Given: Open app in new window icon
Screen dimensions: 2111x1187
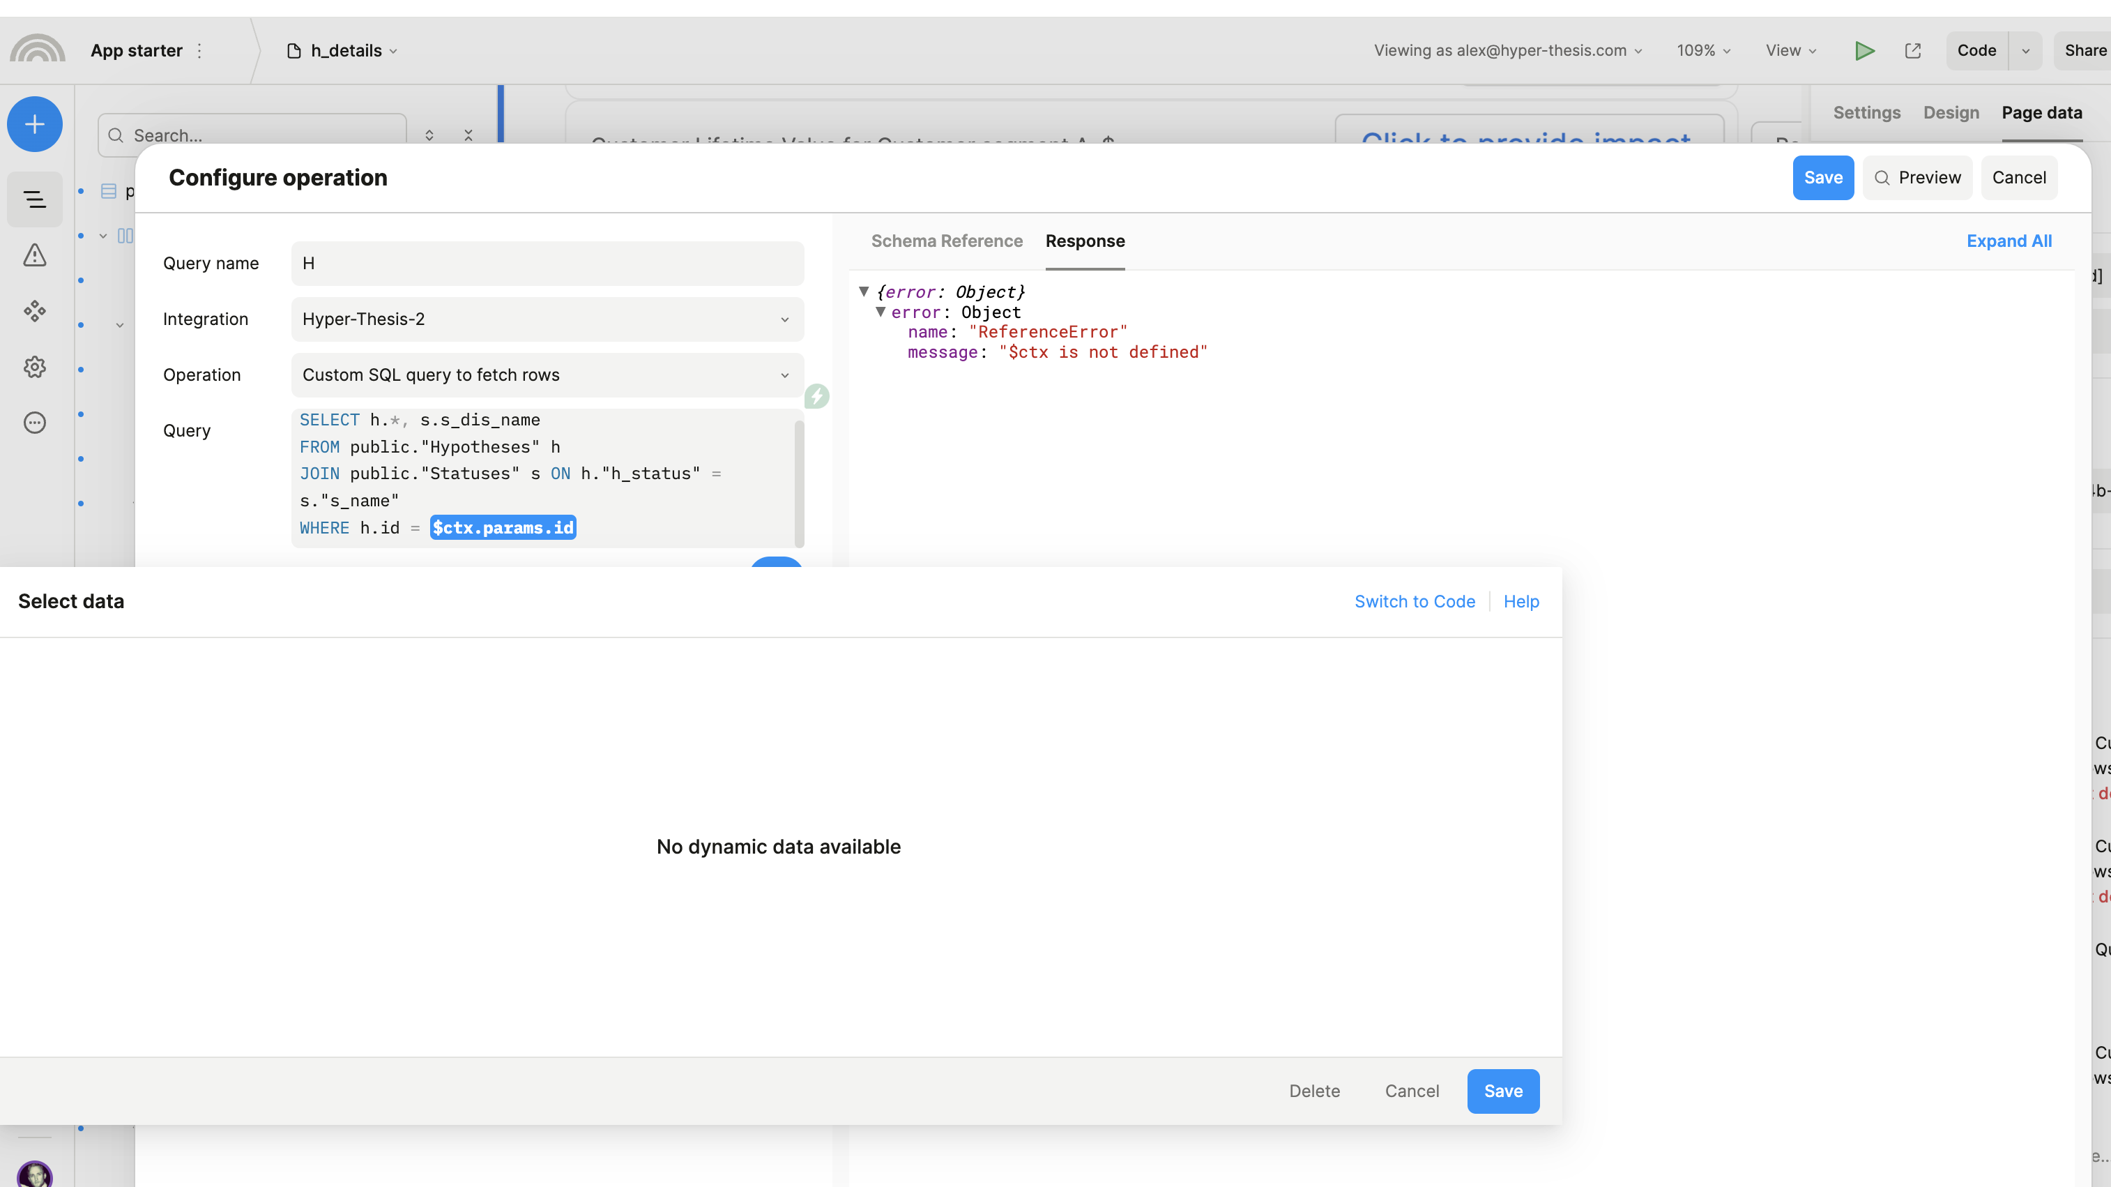Looking at the screenshot, I should [1913, 51].
